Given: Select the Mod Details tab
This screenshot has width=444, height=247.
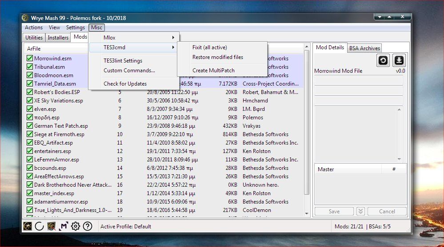Looking at the screenshot, I should tap(330, 47).
